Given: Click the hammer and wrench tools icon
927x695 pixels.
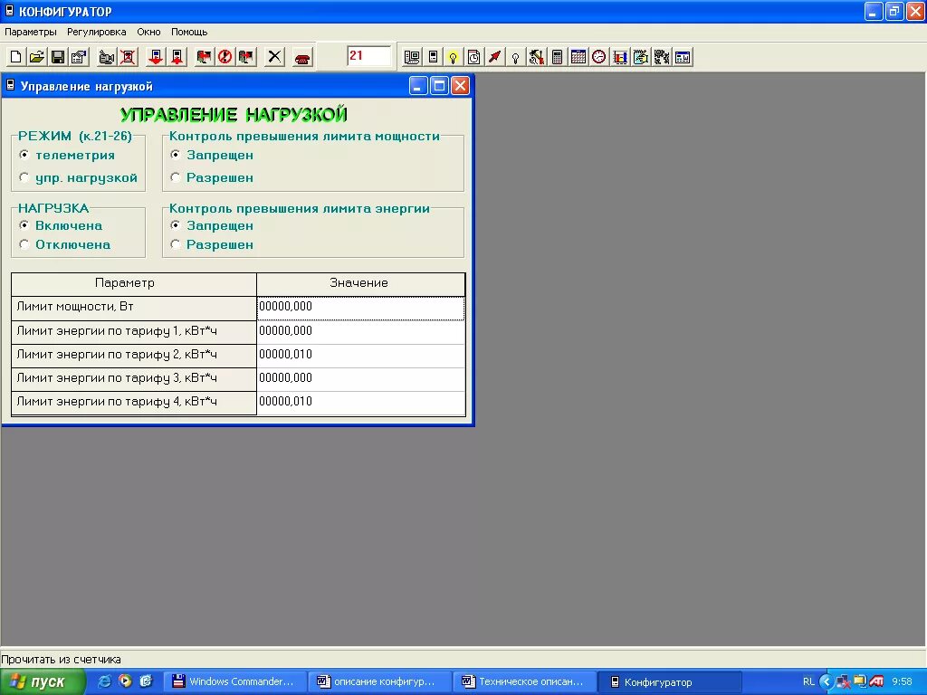Looking at the screenshot, I should (x=536, y=57).
